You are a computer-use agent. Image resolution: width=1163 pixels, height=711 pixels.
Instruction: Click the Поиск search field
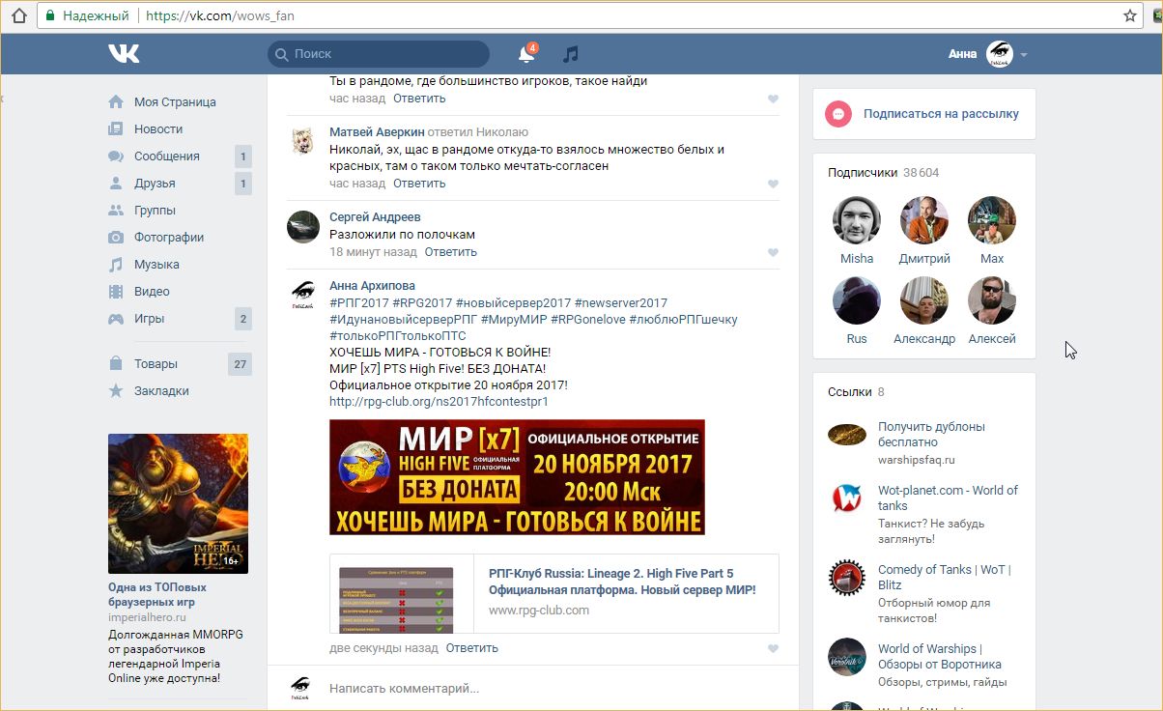(379, 54)
